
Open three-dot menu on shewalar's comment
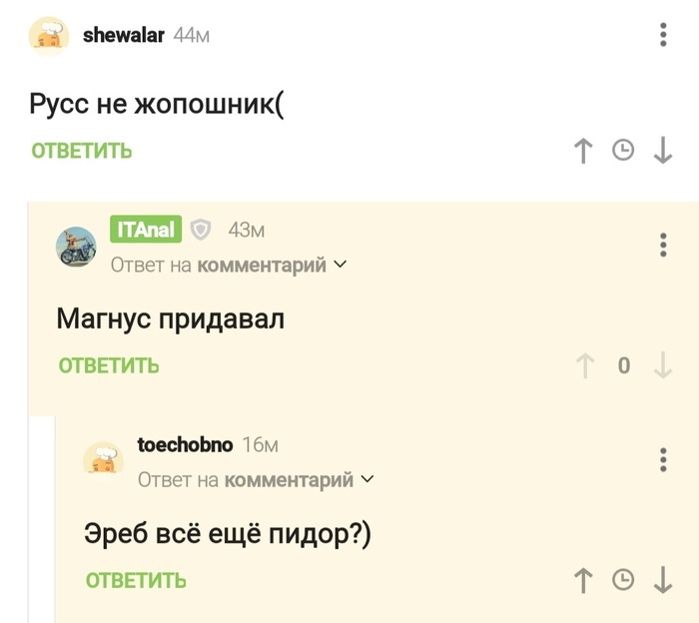click(x=663, y=35)
